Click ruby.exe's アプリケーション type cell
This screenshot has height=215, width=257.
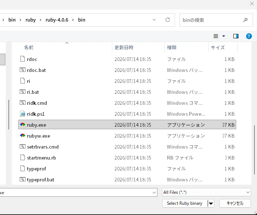[186, 125]
